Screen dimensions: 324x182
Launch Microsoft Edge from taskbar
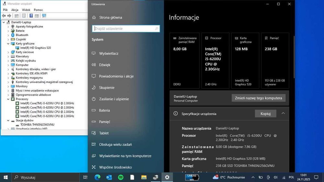pyautogui.click(x=97, y=177)
